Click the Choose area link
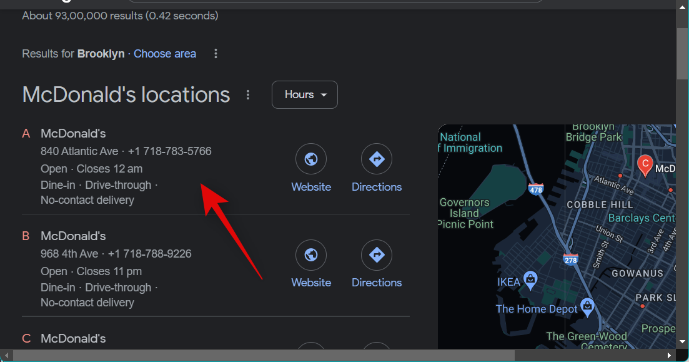Image resolution: width=689 pixels, height=362 pixels. (165, 54)
